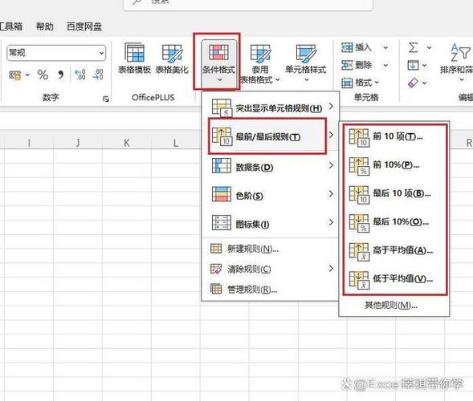Open 数据条 data bars submenu
Image resolution: width=473 pixels, height=401 pixels.
(271, 166)
